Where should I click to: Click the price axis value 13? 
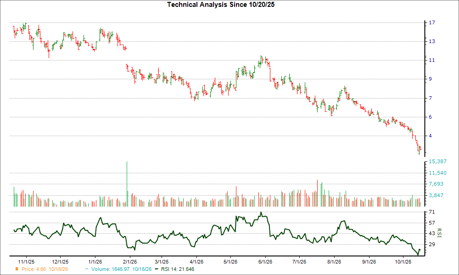tap(432, 42)
